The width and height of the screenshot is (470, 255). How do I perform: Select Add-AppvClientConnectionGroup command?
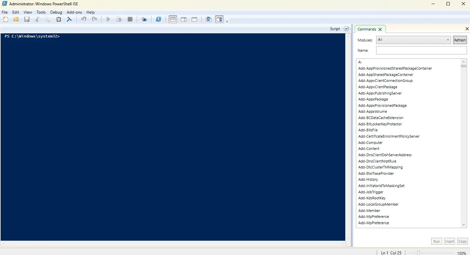tap(385, 81)
